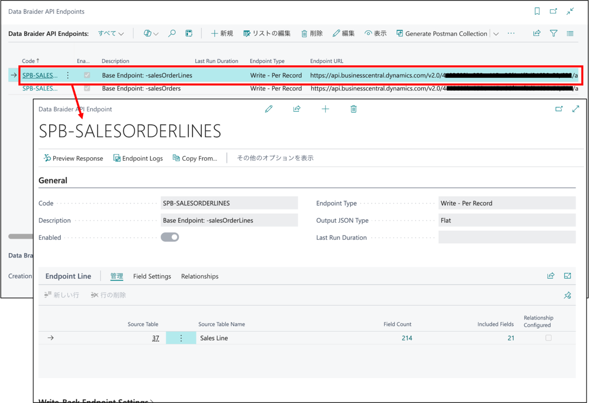
Task: Click 編集 in the list toolbar
Action: (x=344, y=33)
